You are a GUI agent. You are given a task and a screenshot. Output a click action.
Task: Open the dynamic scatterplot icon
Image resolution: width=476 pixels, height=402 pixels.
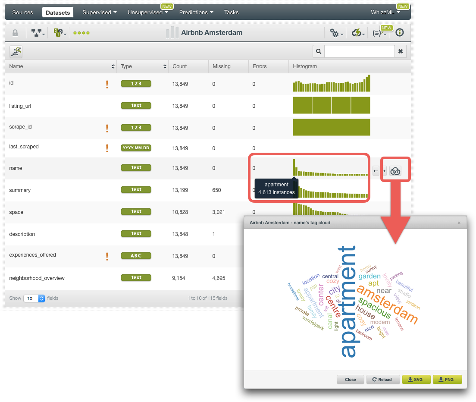pos(16,52)
